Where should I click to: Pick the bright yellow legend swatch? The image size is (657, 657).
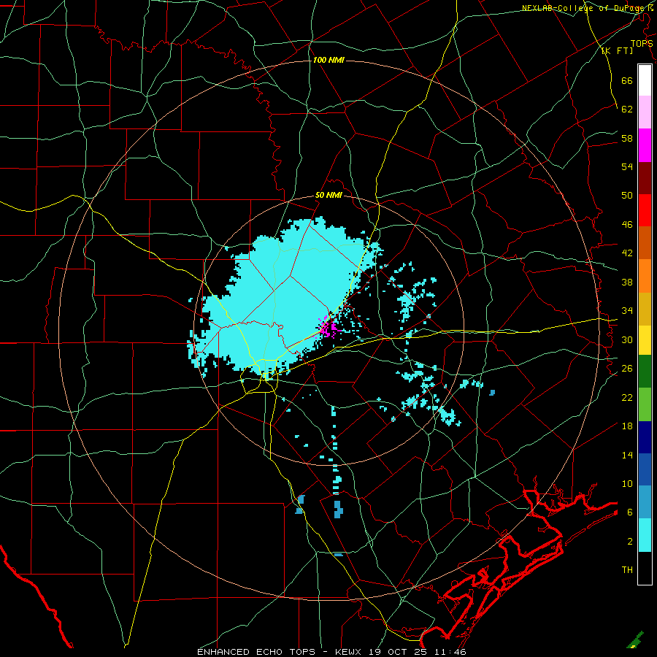(645, 340)
